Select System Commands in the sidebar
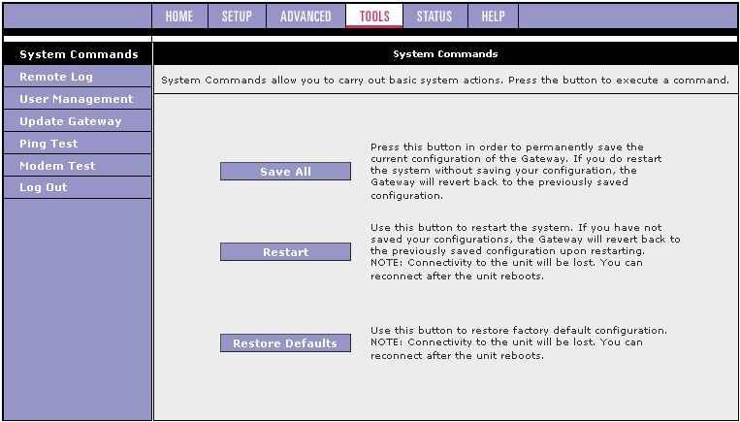Image resolution: width=740 pixels, height=422 pixels. [x=78, y=54]
